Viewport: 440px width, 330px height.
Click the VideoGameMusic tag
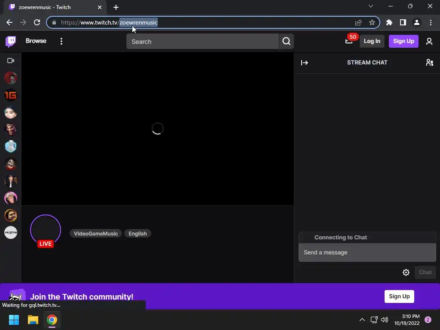96,233
